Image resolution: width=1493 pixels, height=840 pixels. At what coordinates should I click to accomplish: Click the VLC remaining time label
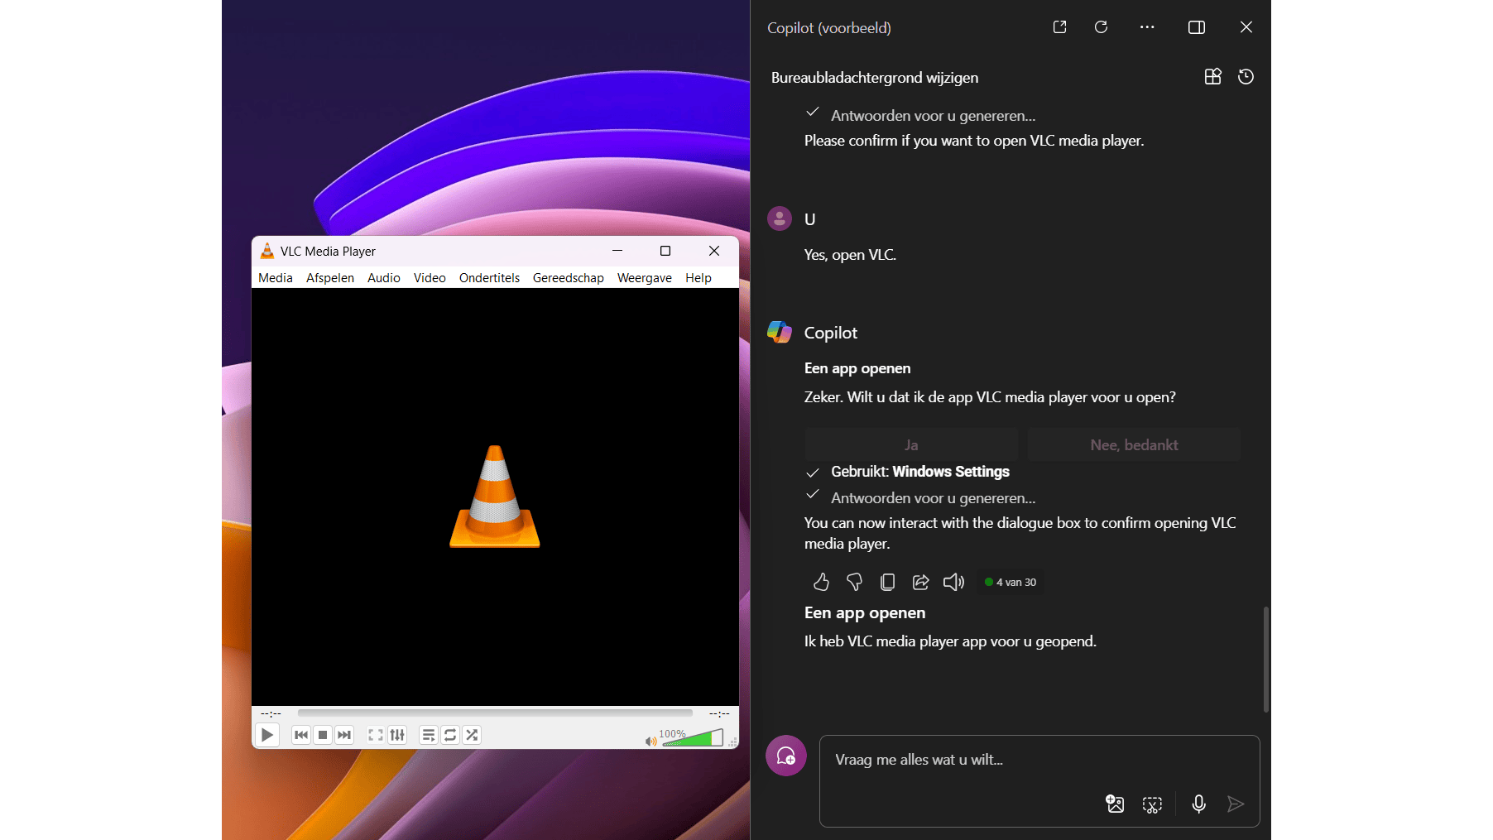point(719,713)
